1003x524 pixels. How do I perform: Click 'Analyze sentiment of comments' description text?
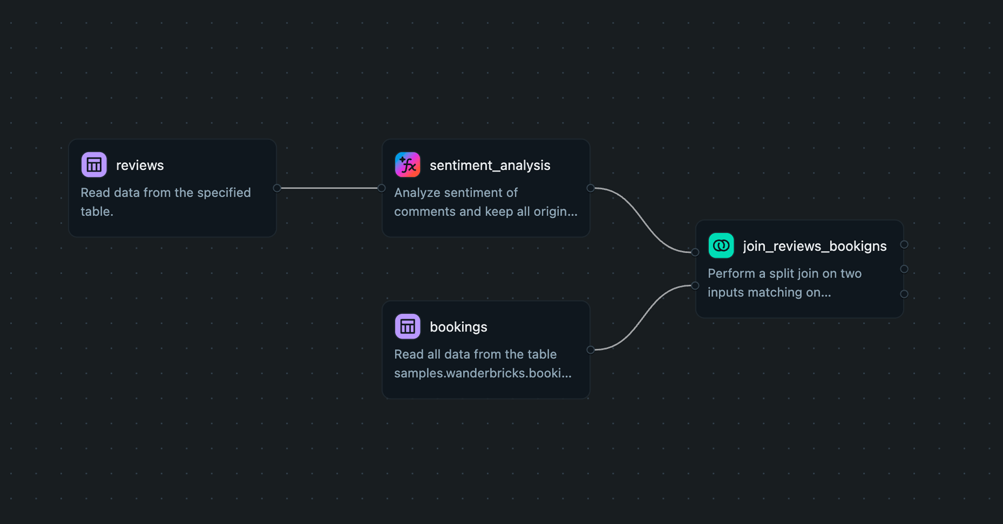(x=486, y=202)
